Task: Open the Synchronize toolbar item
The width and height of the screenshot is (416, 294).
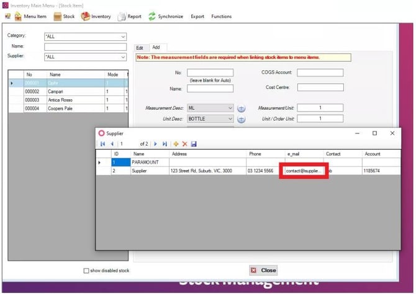Action: pyautogui.click(x=166, y=16)
